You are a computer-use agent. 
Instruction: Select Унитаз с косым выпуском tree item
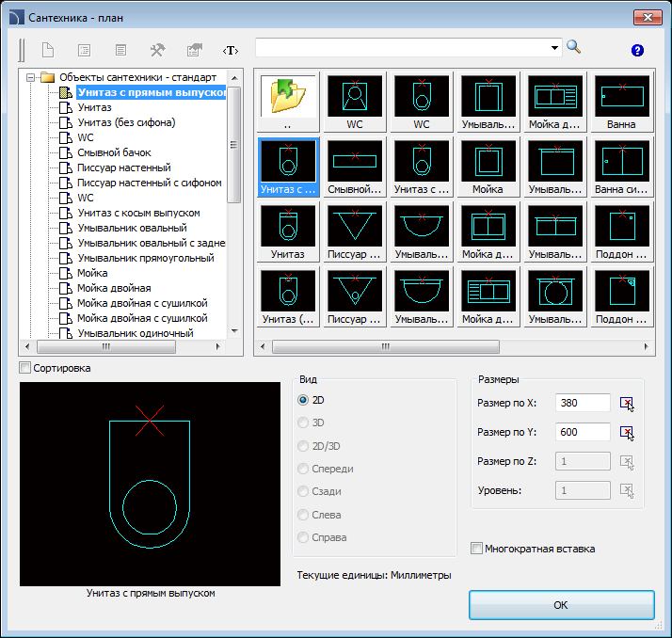[x=138, y=213]
